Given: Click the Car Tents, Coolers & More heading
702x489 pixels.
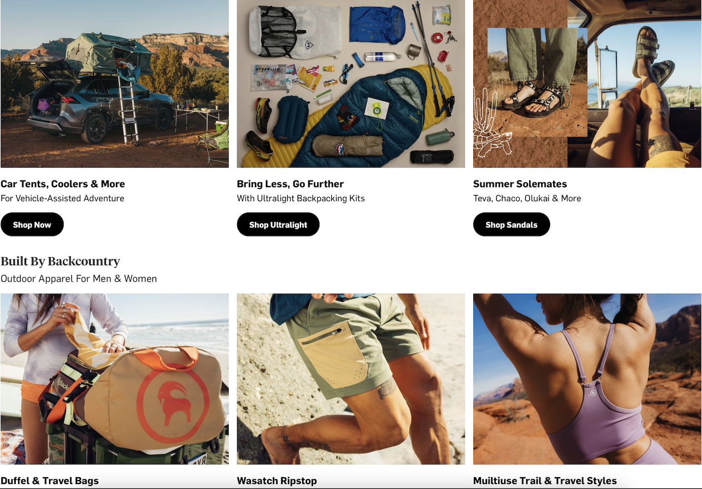Looking at the screenshot, I should (x=63, y=184).
